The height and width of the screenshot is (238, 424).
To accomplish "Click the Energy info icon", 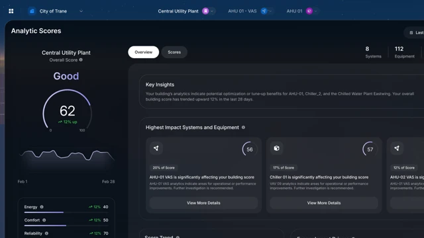I will 42,207.
